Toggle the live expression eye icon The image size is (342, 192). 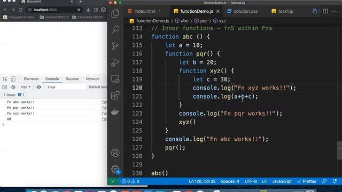(x=38, y=87)
